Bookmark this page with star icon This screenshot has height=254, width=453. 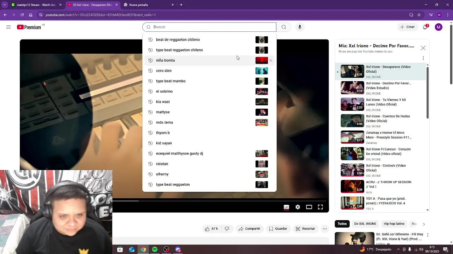419,15
